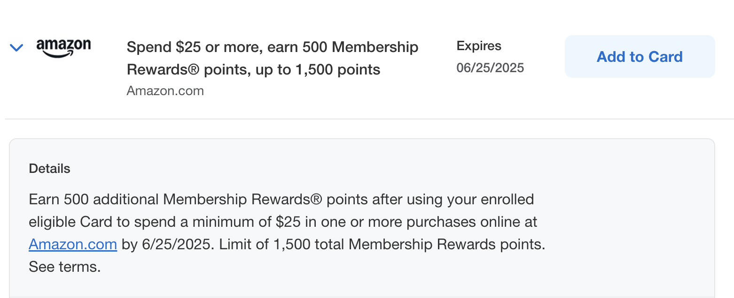The height and width of the screenshot is (298, 734).
Task: Click the Details heading
Action: 49,169
